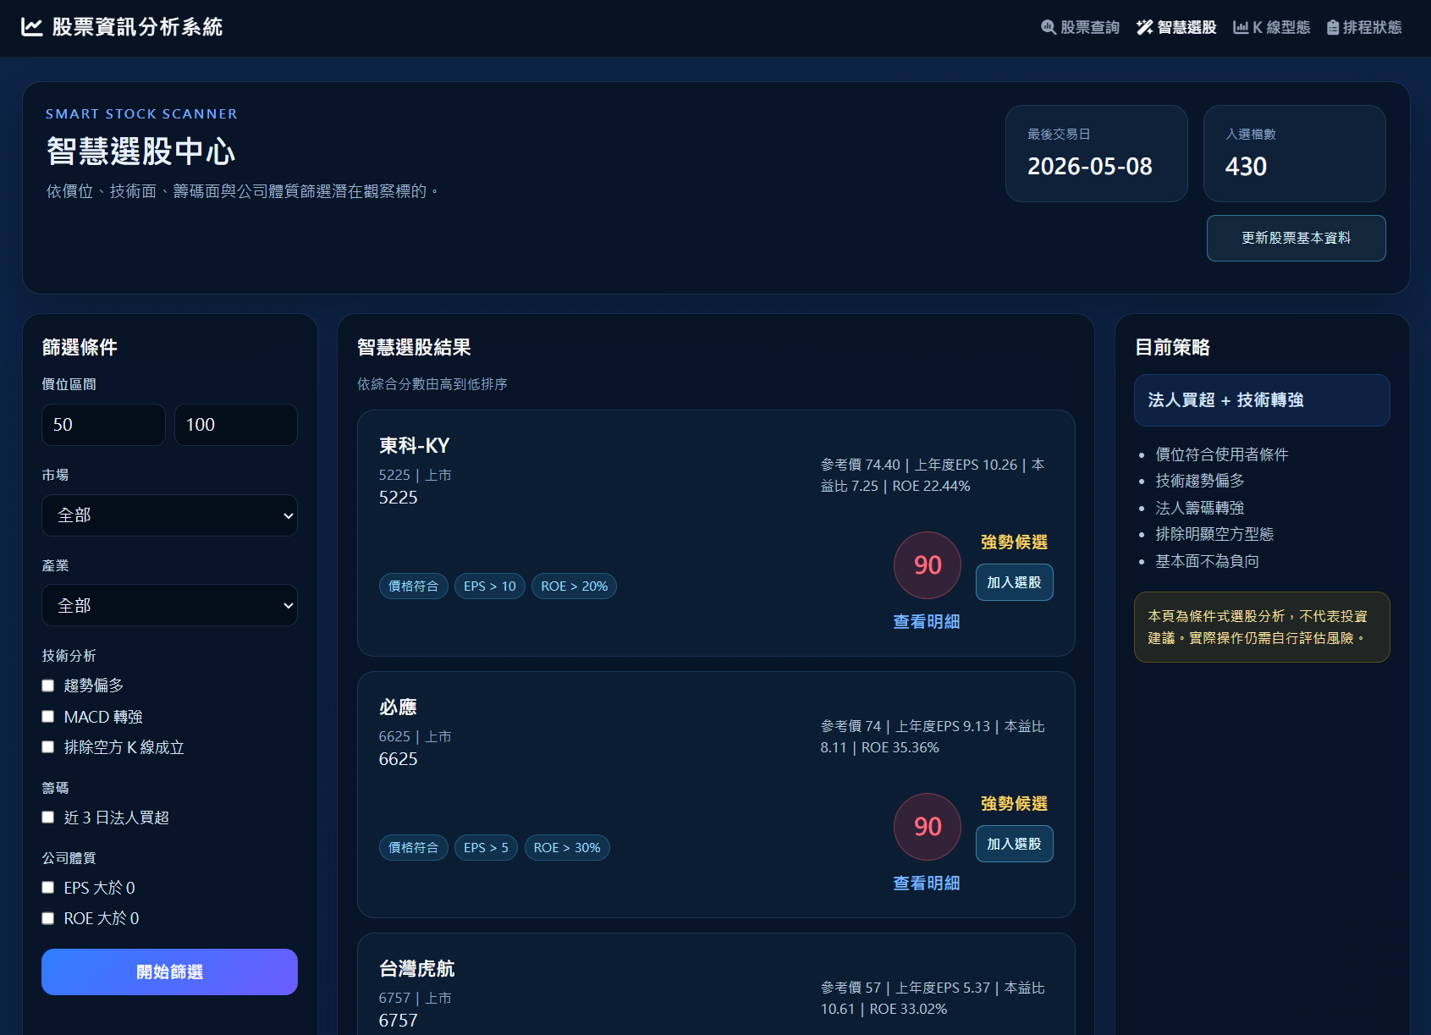Click the ROE > 30% tag
This screenshot has height=1035, width=1431.
click(567, 848)
